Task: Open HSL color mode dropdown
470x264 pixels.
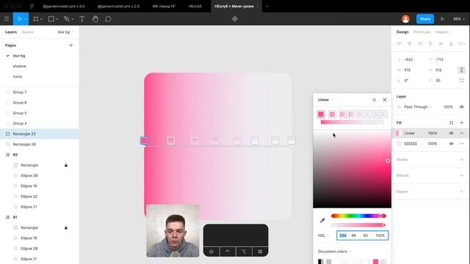Action: pyautogui.click(x=323, y=235)
